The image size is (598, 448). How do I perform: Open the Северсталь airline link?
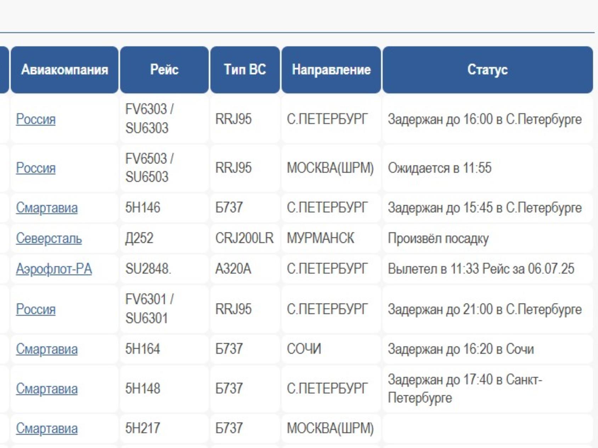pyautogui.click(x=49, y=239)
